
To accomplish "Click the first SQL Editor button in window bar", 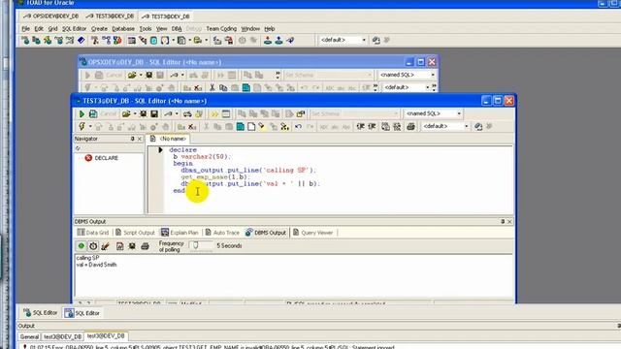I will [41, 313].
